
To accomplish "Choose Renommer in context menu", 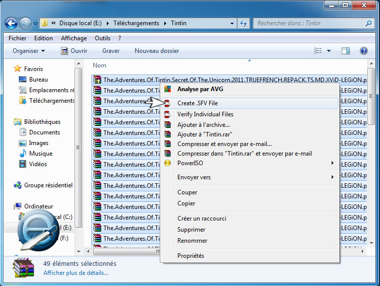I will [x=249, y=241].
